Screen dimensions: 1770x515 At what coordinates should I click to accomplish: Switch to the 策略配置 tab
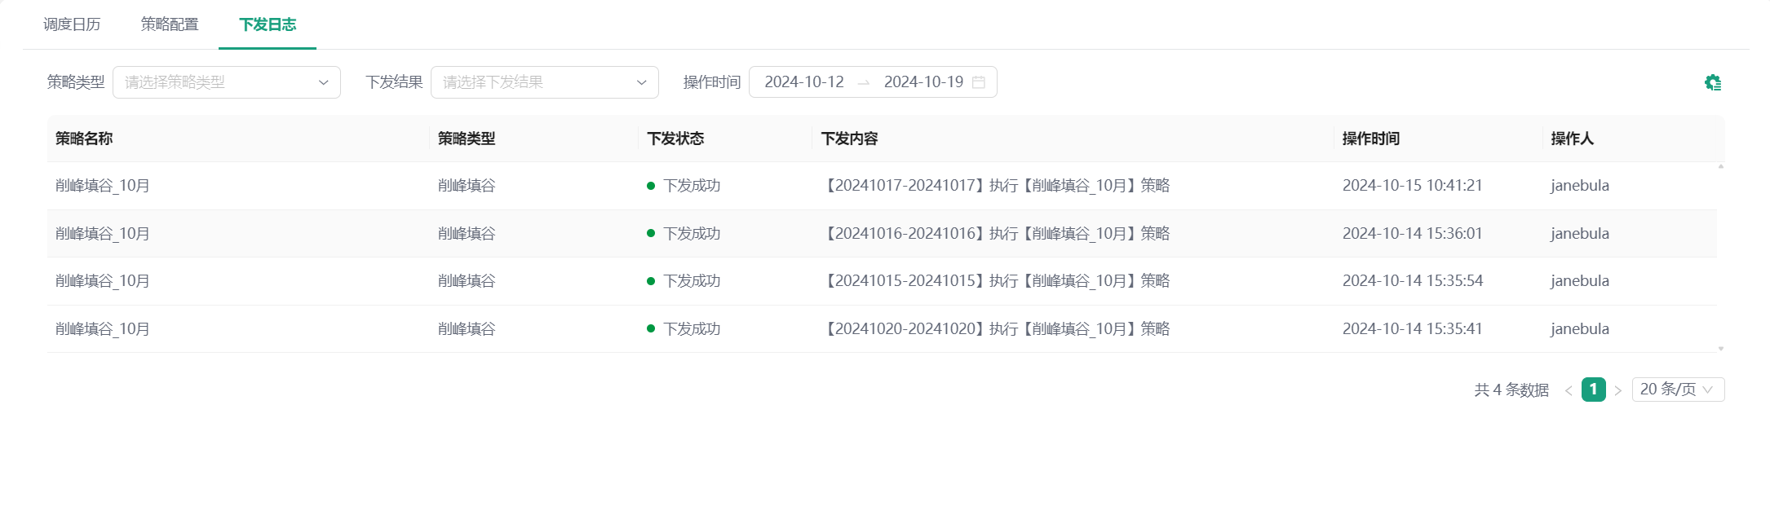pyautogui.click(x=170, y=24)
